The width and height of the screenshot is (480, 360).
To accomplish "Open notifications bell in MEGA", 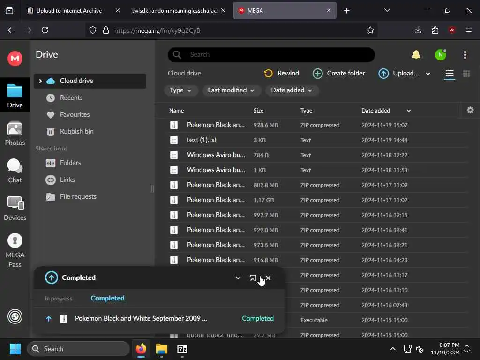I will click(x=416, y=55).
